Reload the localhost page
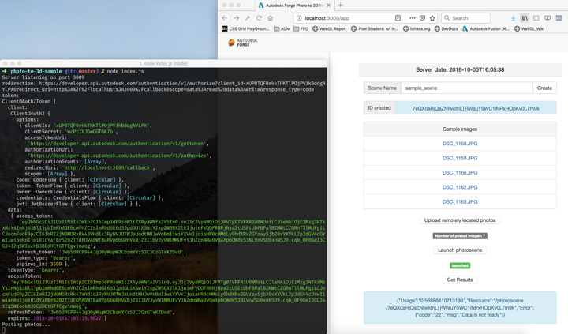This screenshot has height=334, width=568. click(259, 18)
